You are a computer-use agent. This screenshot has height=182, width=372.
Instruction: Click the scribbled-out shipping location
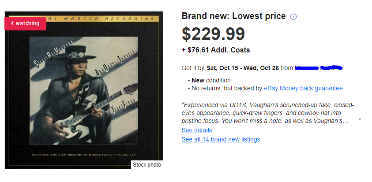pos(319,68)
